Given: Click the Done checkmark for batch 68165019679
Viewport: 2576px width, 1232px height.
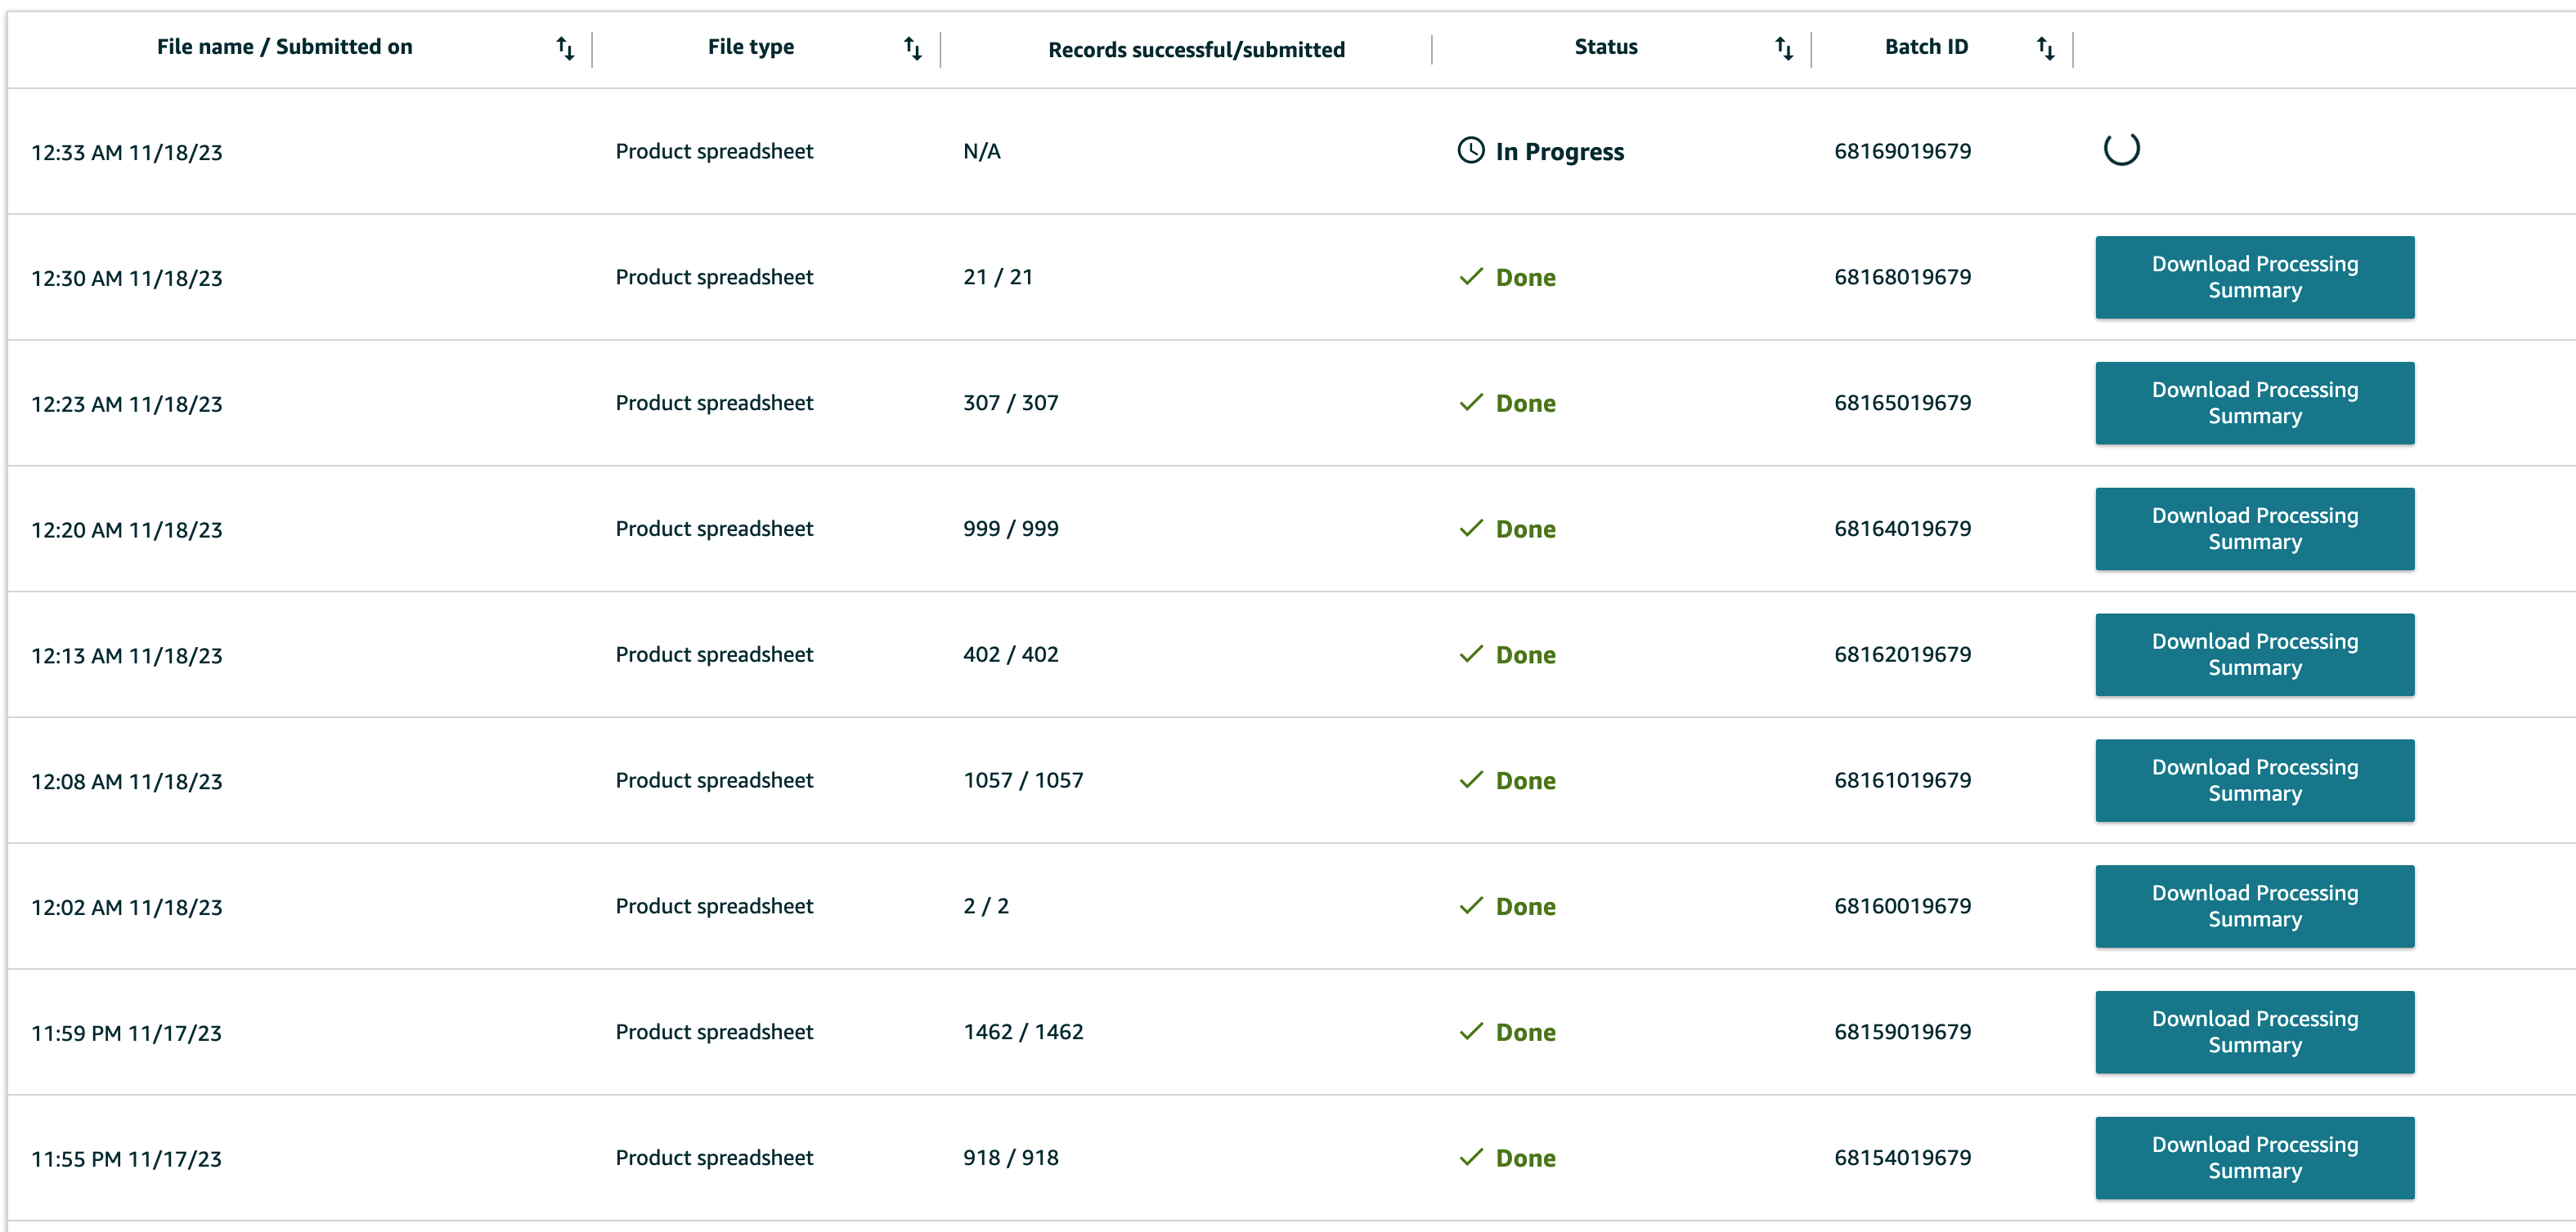Looking at the screenshot, I should pyautogui.click(x=1471, y=403).
